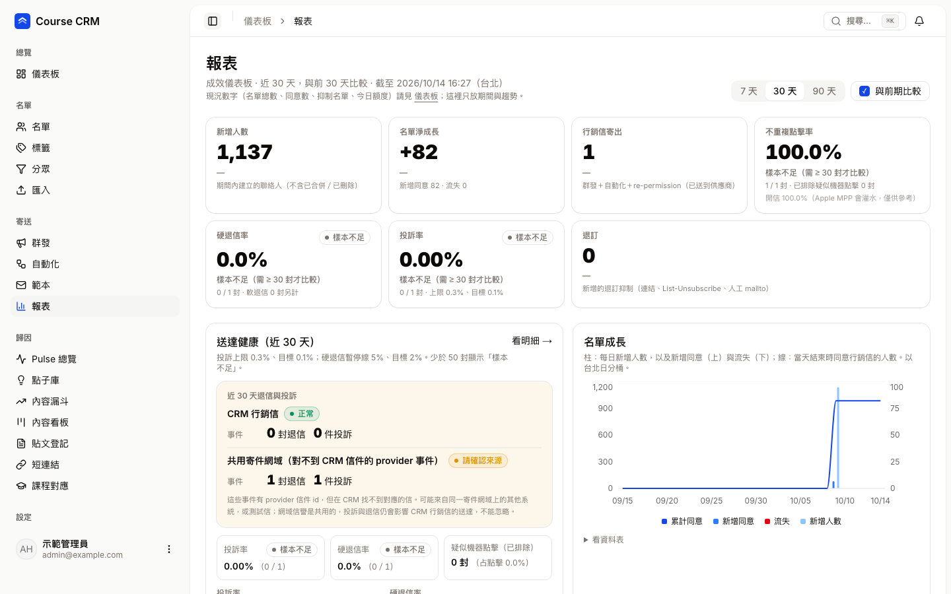
Task: Toggle 新增同意 legend series
Action: pos(733,521)
